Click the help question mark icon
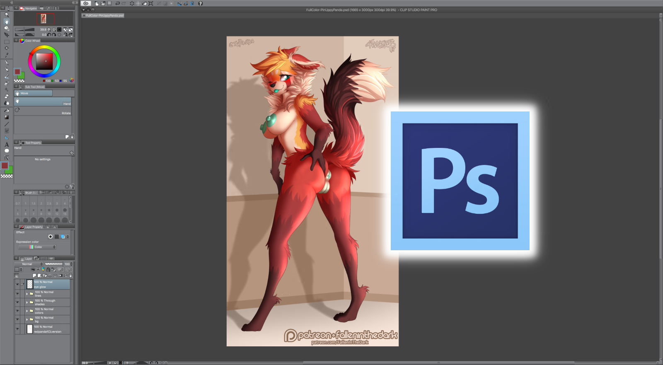This screenshot has height=365, width=663. 201,3
